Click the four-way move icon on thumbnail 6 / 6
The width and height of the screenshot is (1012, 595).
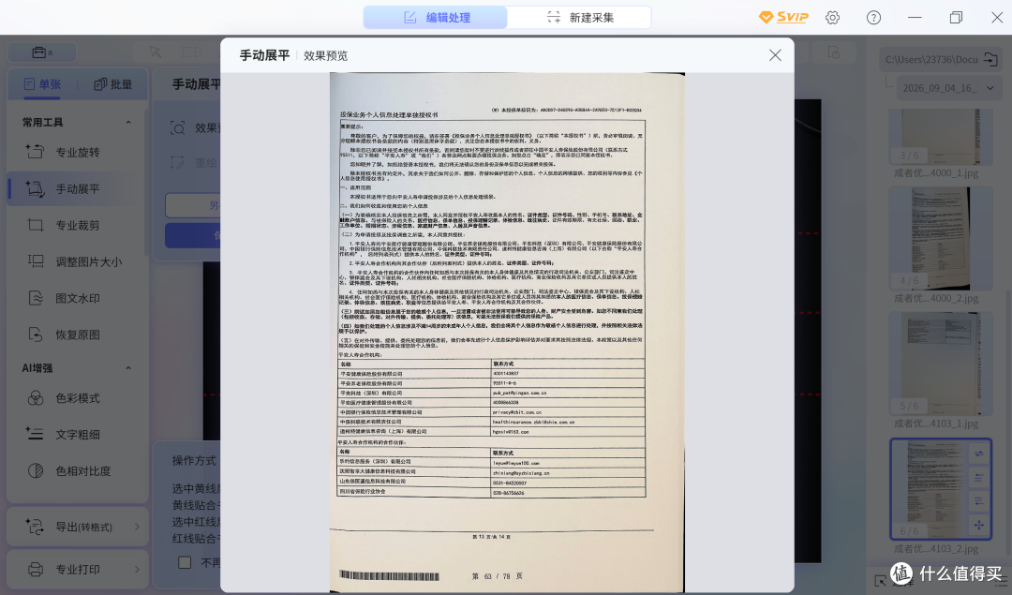978,525
